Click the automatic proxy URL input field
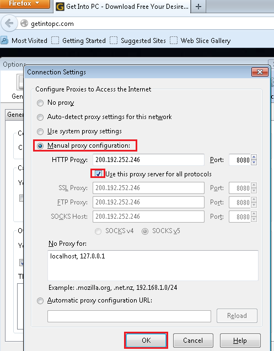Viewport: 274px width, 351px height. [x=129, y=316]
